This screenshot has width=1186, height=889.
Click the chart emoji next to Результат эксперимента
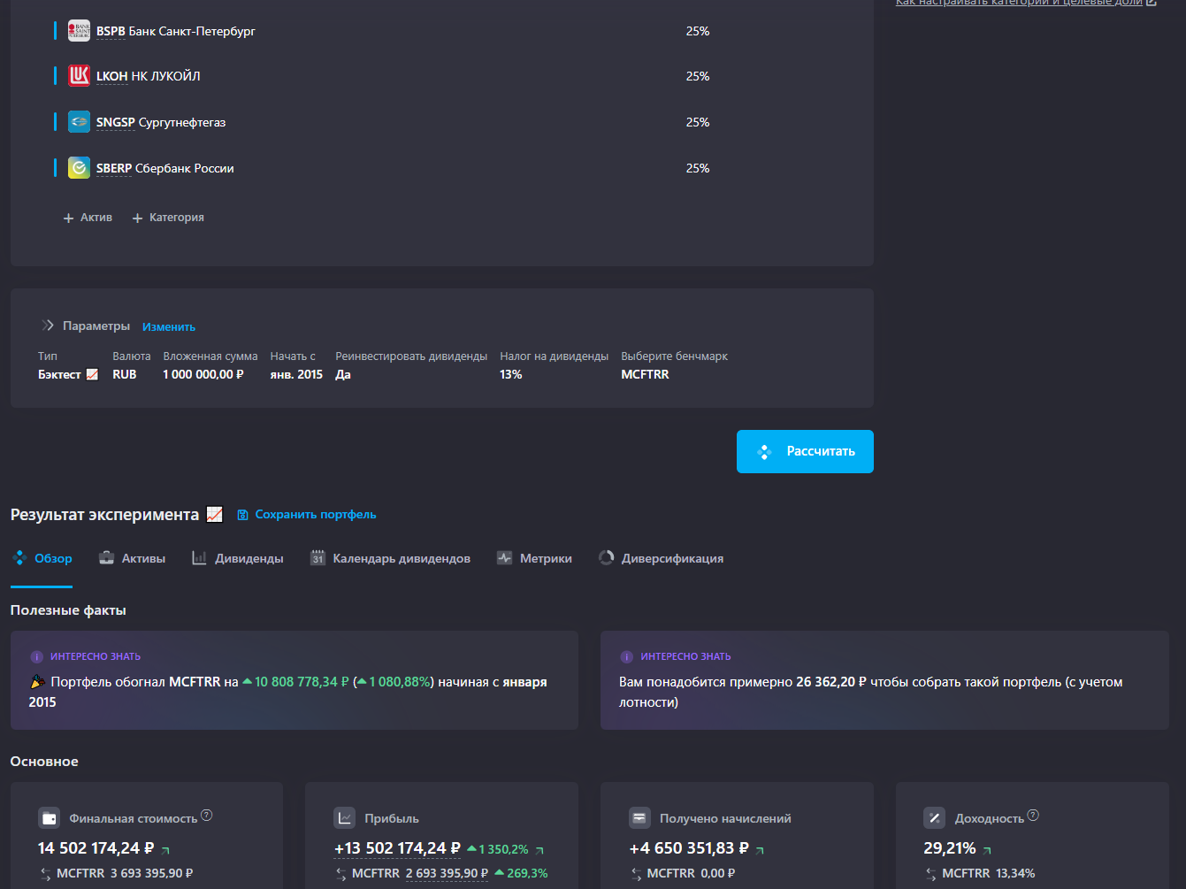tap(214, 515)
